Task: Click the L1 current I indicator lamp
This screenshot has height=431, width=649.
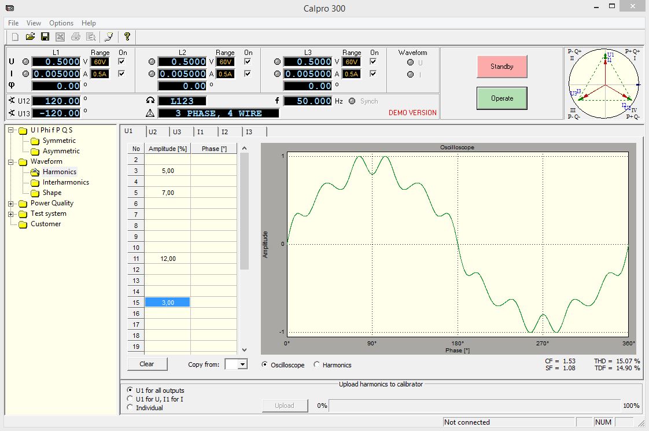Action: [x=25, y=73]
